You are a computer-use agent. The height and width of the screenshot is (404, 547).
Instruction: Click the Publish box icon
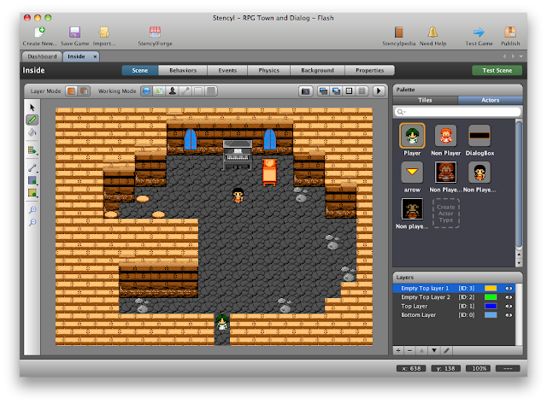[510, 32]
